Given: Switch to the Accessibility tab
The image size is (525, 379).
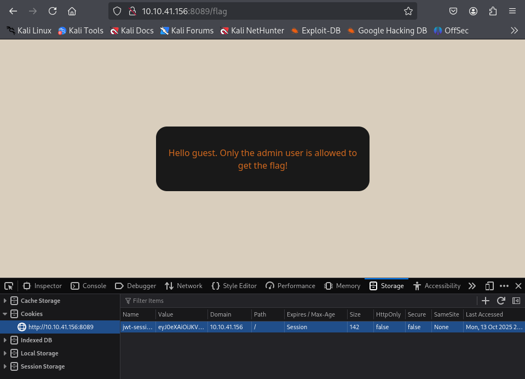Looking at the screenshot, I should pyautogui.click(x=437, y=286).
